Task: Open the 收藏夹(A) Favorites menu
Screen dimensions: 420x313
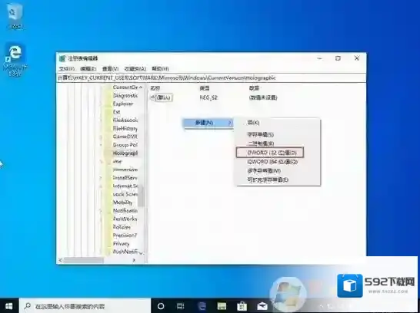Action: [135, 69]
